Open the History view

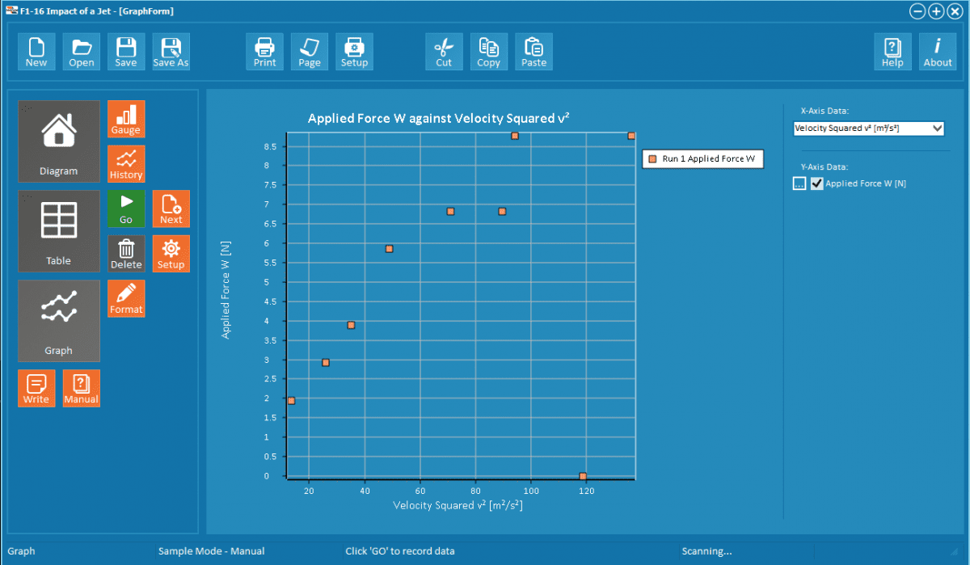[x=126, y=164]
